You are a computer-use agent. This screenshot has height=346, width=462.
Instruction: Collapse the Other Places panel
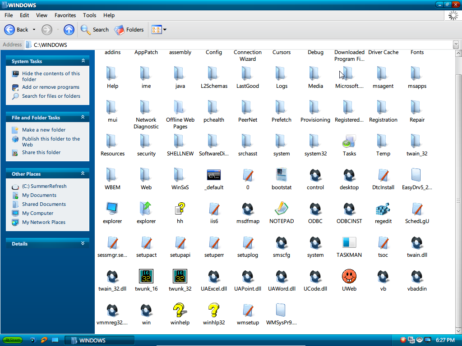[x=83, y=173]
